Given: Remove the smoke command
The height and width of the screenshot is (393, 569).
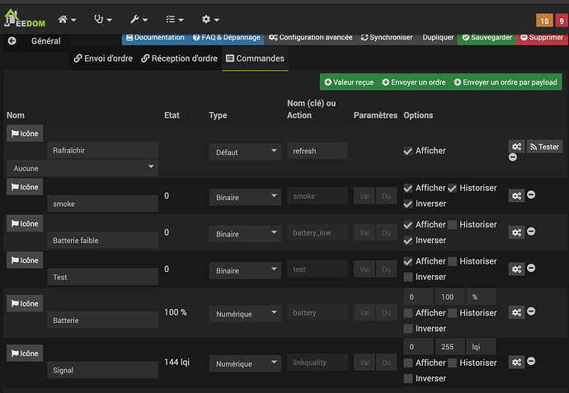Looking at the screenshot, I should [531, 194].
